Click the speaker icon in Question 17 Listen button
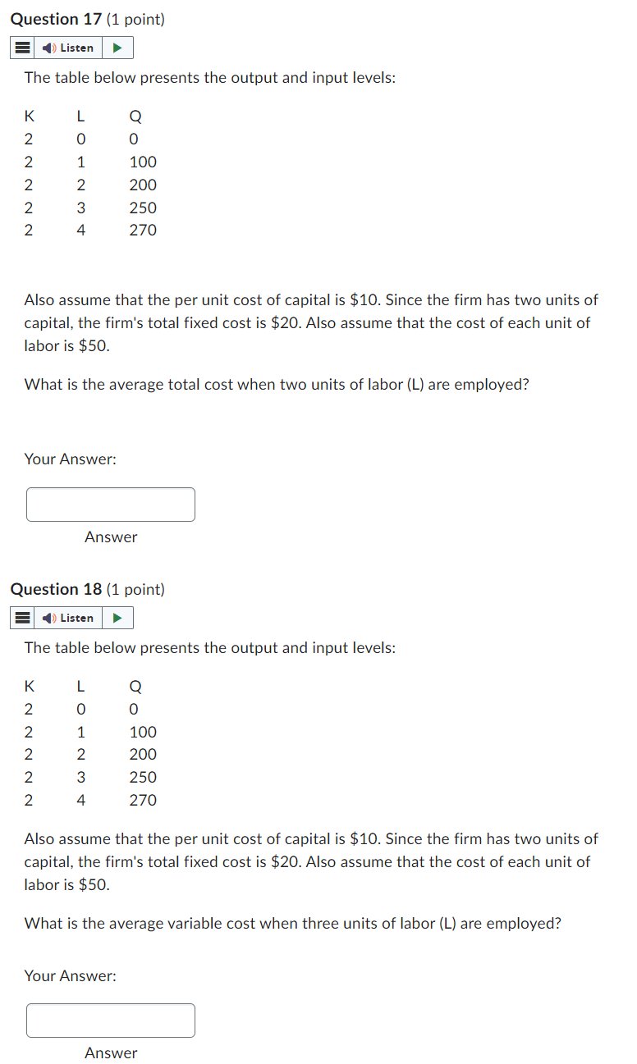This screenshot has width=637, height=1064. coord(47,47)
